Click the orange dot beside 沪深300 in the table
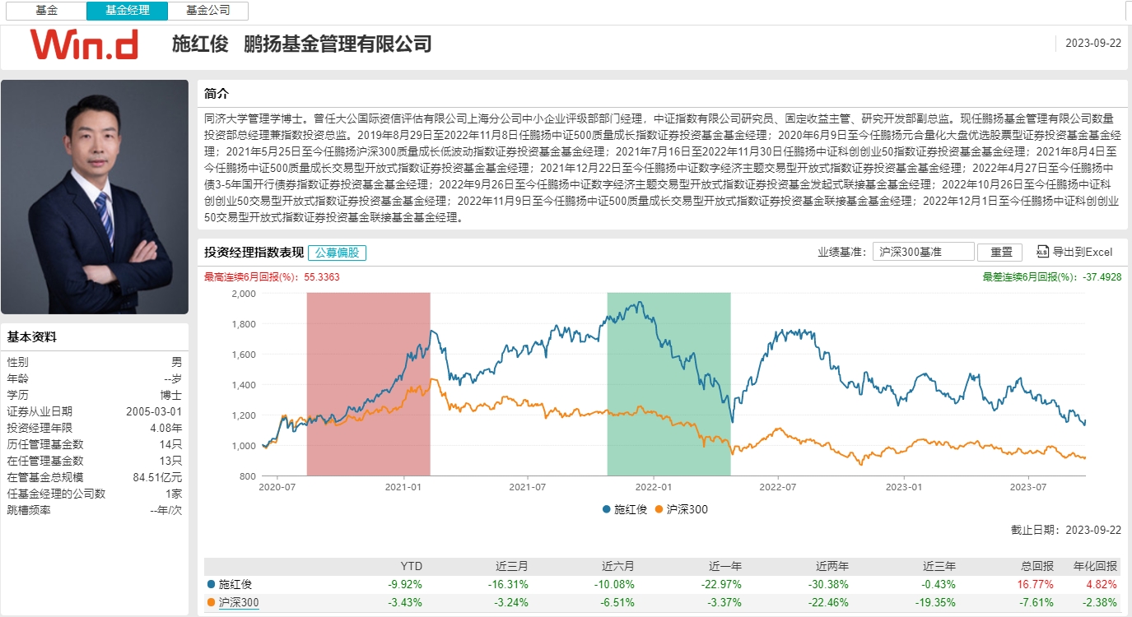Image resolution: width=1132 pixels, height=617 pixels. pyautogui.click(x=212, y=602)
